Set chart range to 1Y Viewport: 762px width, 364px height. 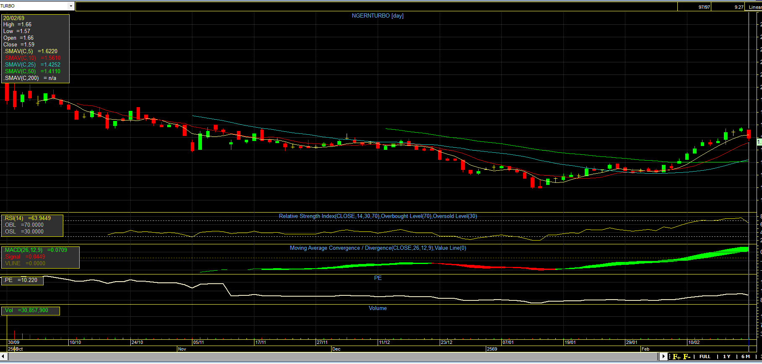coord(727,357)
